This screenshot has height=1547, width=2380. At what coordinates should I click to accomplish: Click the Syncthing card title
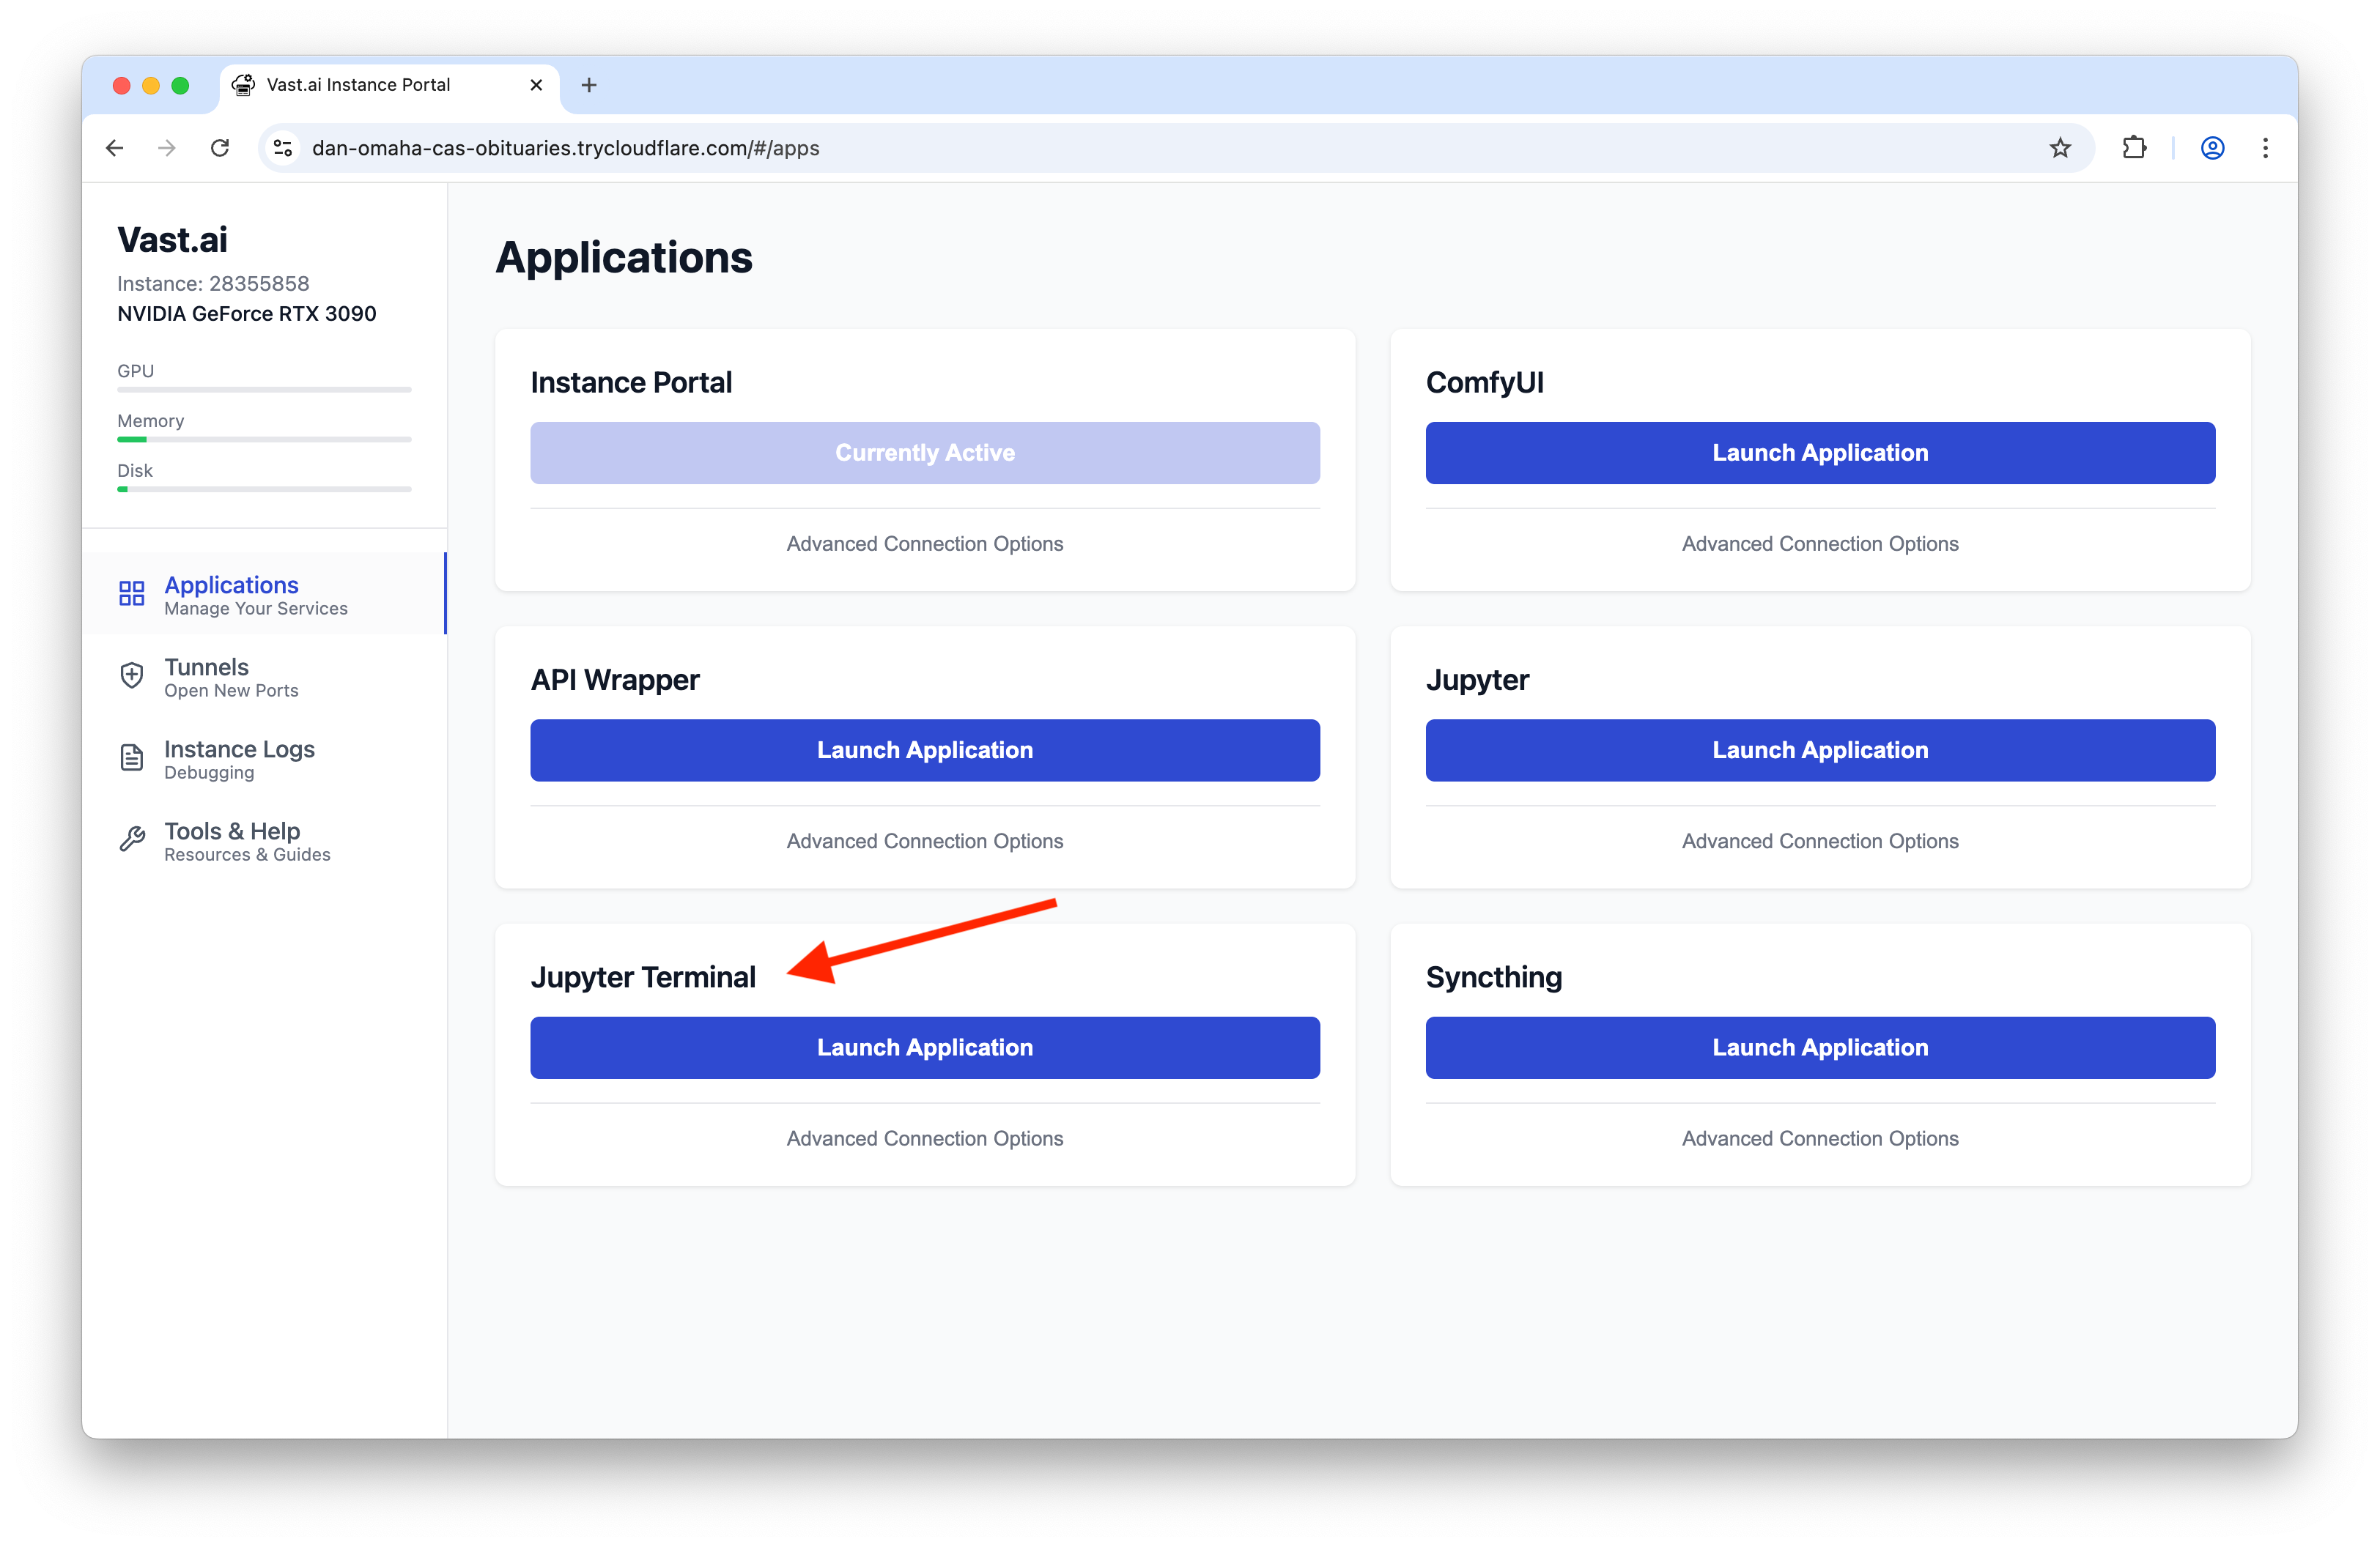tap(1494, 977)
